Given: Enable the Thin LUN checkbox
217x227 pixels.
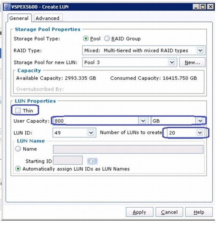Looking at the screenshot, I should 18,111.
